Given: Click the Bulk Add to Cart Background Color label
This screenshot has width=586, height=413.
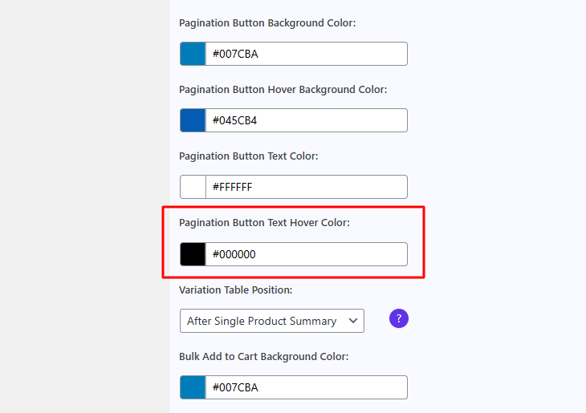Looking at the screenshot, I should click(x=263, y=356).
